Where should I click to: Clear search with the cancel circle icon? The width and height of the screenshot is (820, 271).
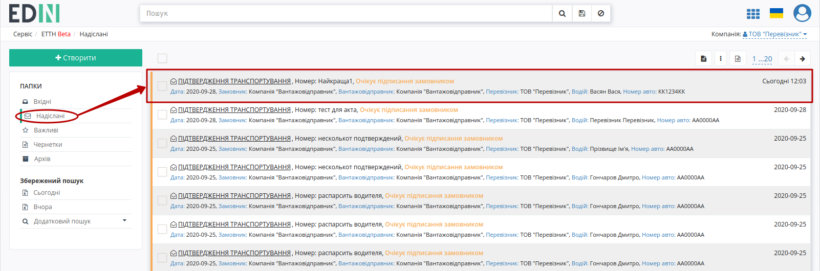pos(601,13)
